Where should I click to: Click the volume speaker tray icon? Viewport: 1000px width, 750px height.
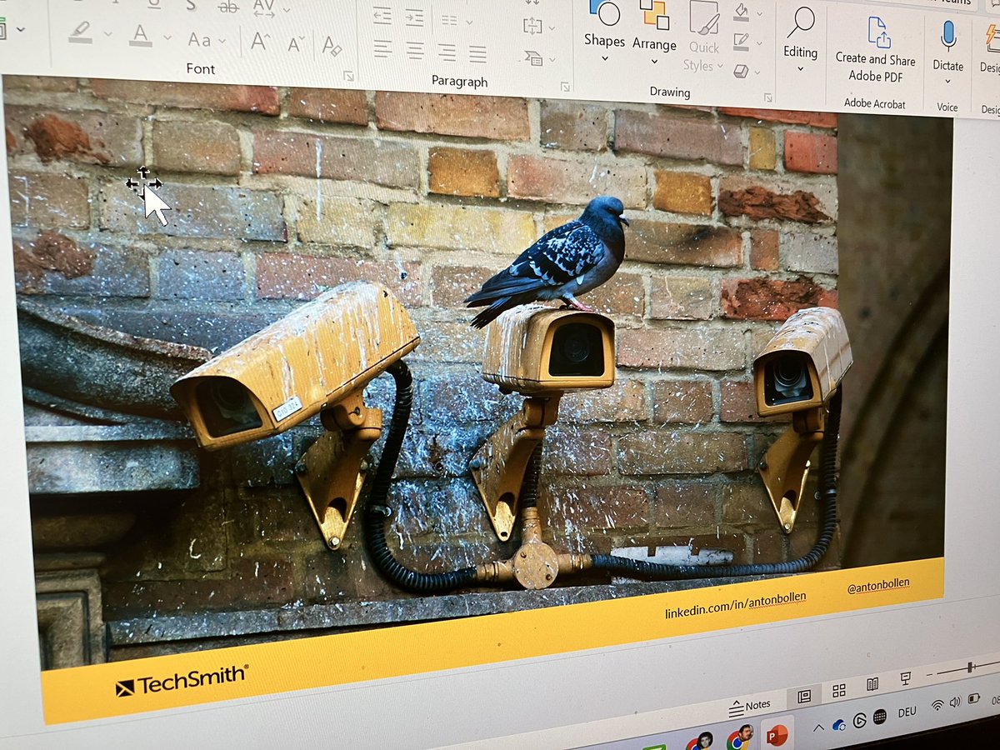pyautogui.click(x=955, y=702)
